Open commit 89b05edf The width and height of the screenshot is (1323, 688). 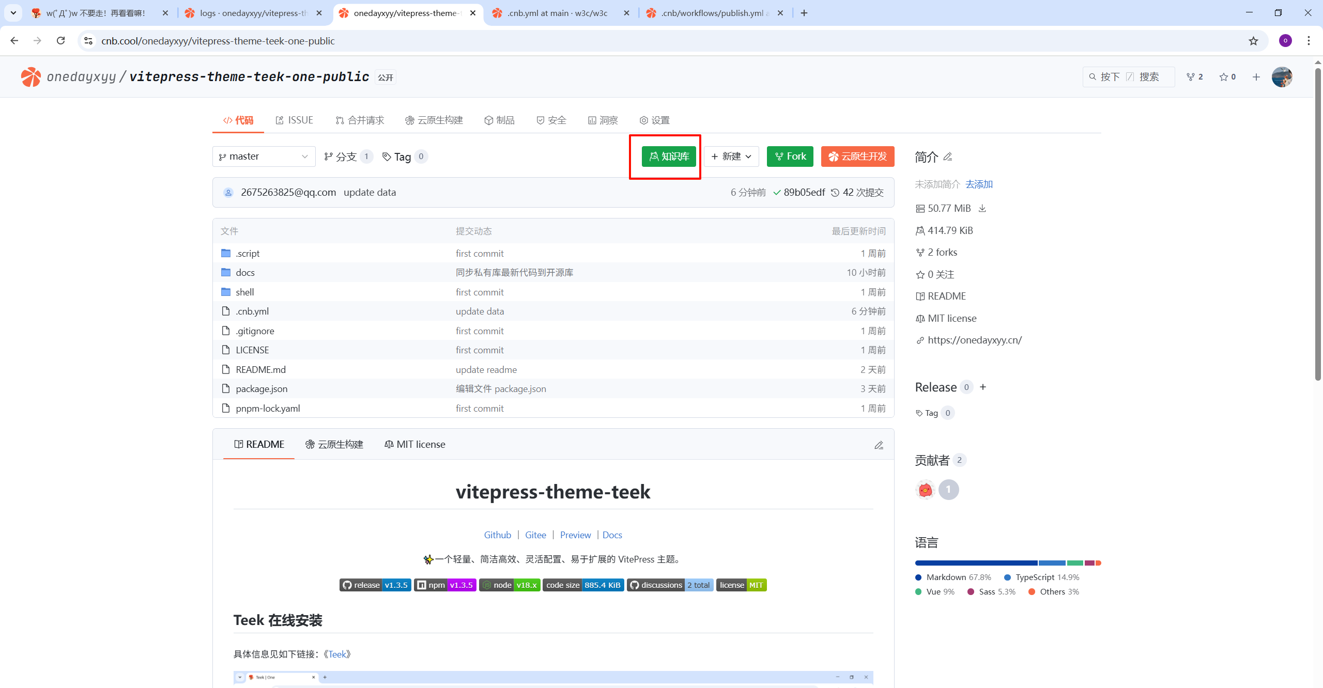(x=804, y=193)
